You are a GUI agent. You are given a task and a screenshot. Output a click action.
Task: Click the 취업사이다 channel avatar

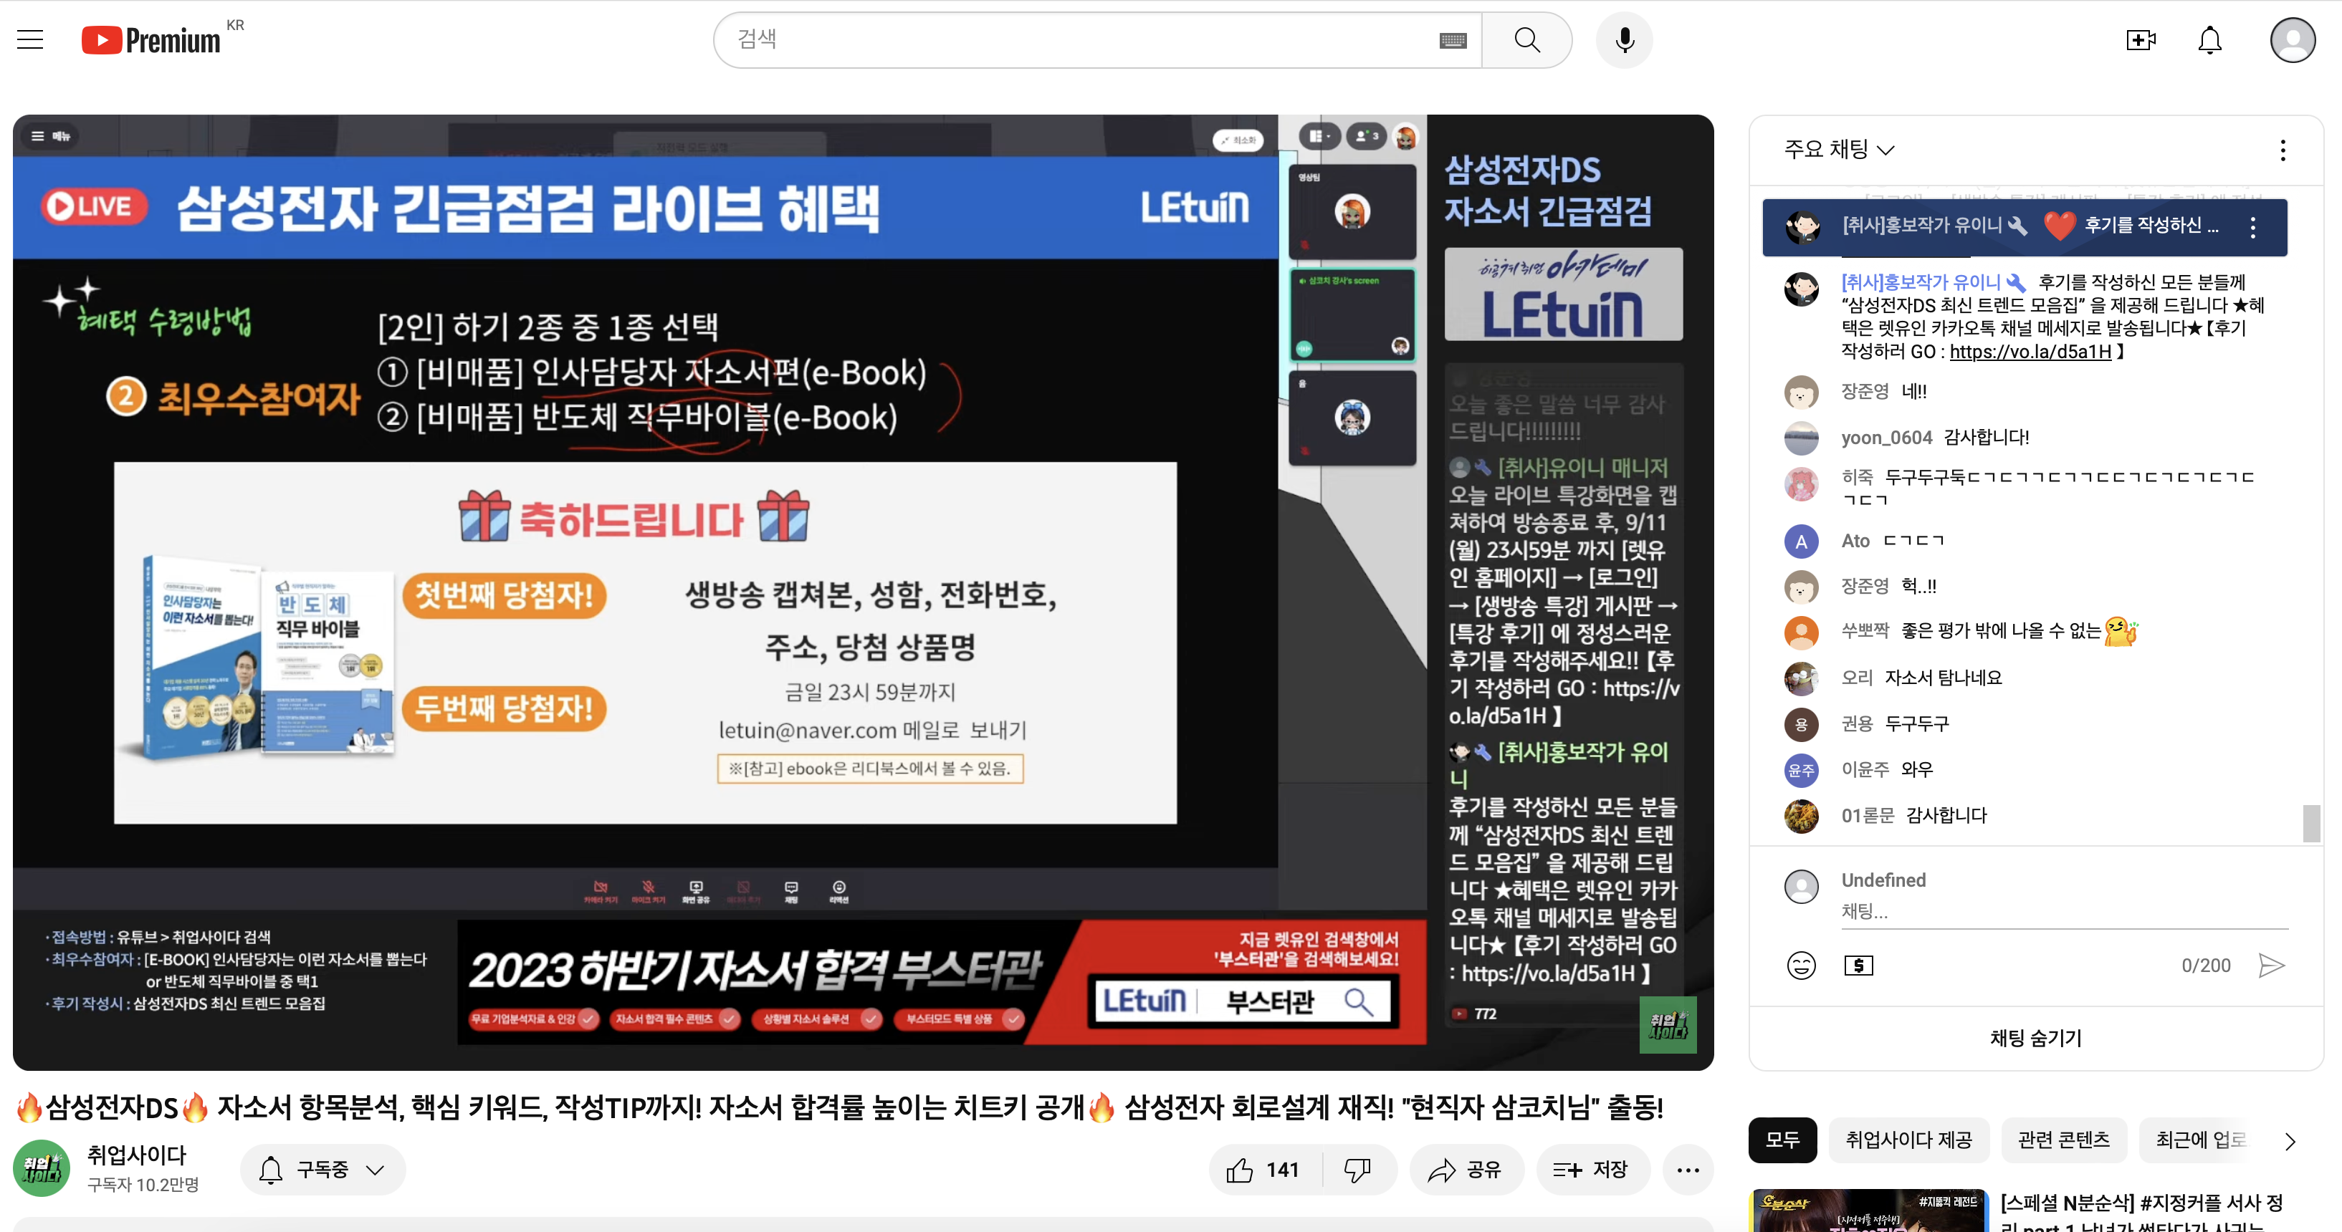(x=41, y=1168)
